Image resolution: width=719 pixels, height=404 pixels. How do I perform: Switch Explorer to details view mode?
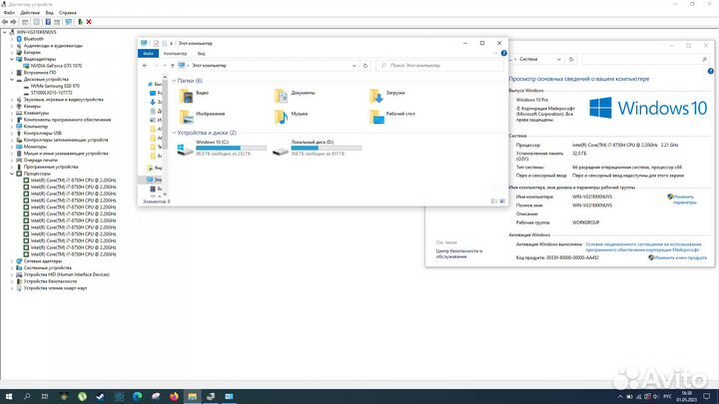[494, 202]
